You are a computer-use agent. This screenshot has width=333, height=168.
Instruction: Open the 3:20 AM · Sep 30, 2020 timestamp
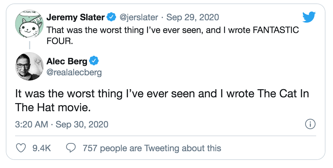(x=62, y=125)
